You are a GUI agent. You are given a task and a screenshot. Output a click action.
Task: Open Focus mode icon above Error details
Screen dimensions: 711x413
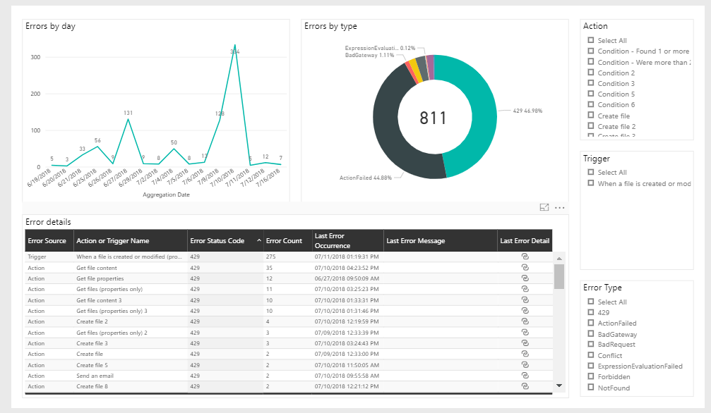[x=544, y=207]
